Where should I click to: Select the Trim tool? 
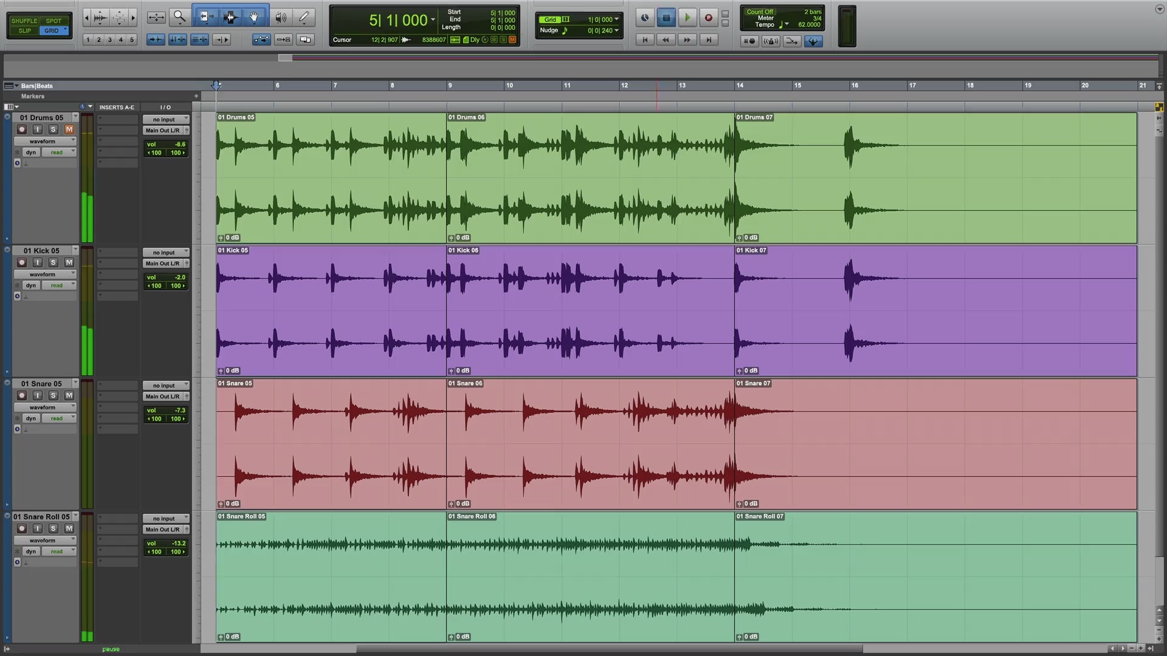click(205, 17)
